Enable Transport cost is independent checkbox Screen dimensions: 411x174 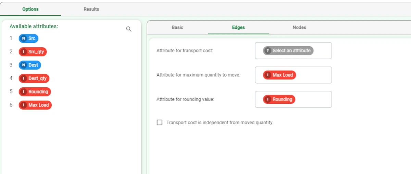point(160,122)
